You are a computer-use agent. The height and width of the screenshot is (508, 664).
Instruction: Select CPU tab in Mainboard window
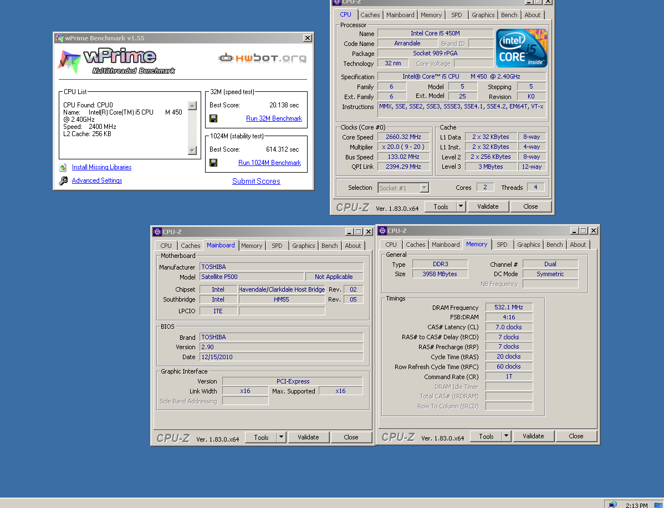point(166,246)
